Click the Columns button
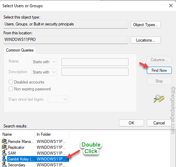 159,60
